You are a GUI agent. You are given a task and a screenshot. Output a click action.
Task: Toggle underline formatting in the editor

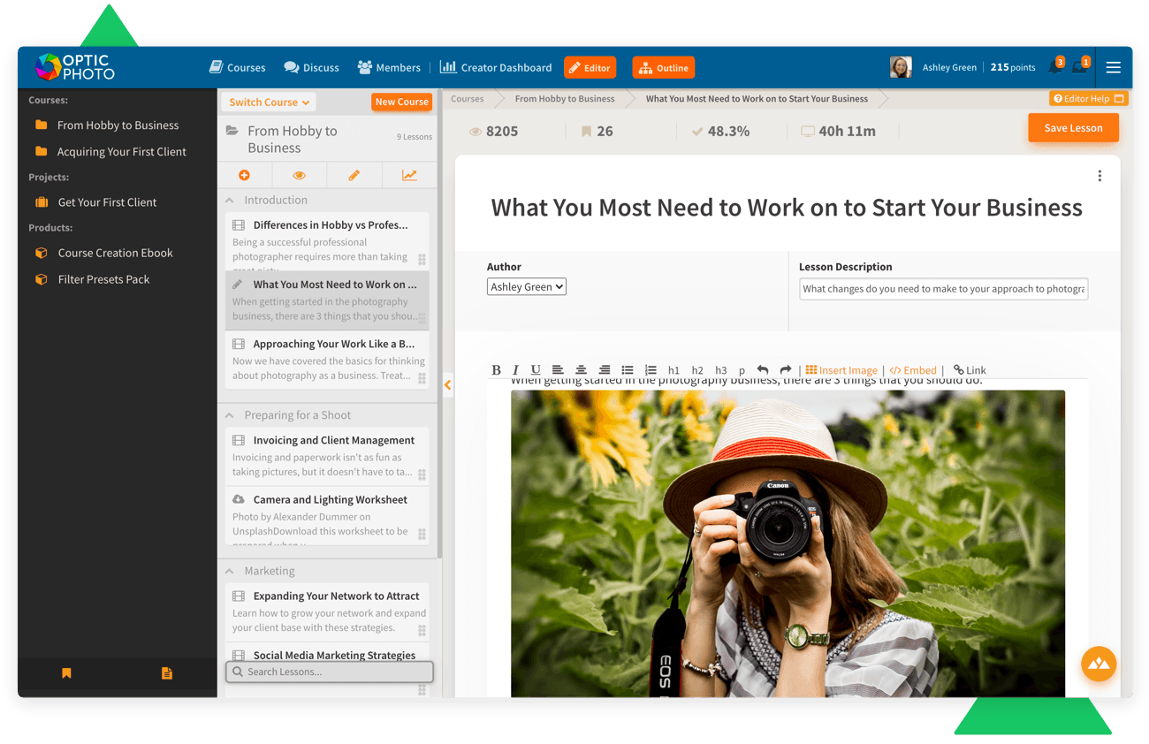pyautogui.click(x=535, y=370)
